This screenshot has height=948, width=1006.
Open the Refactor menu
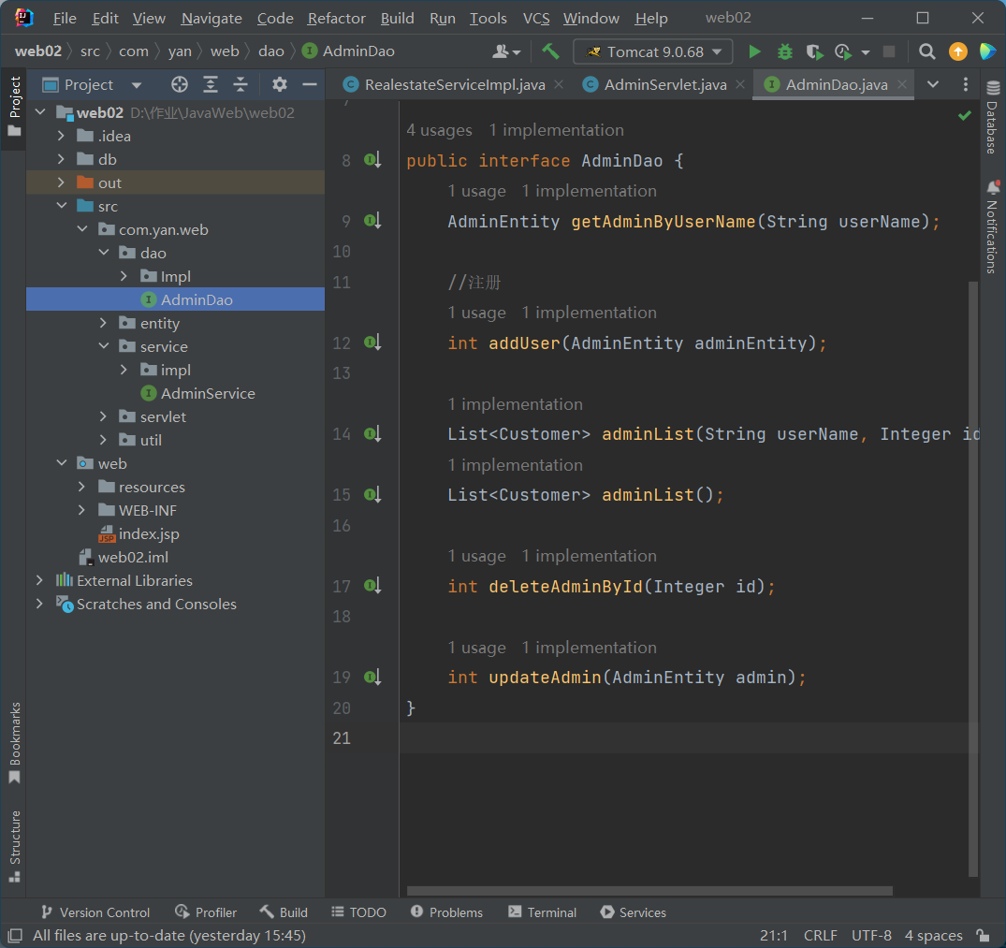tap(337, 19)
